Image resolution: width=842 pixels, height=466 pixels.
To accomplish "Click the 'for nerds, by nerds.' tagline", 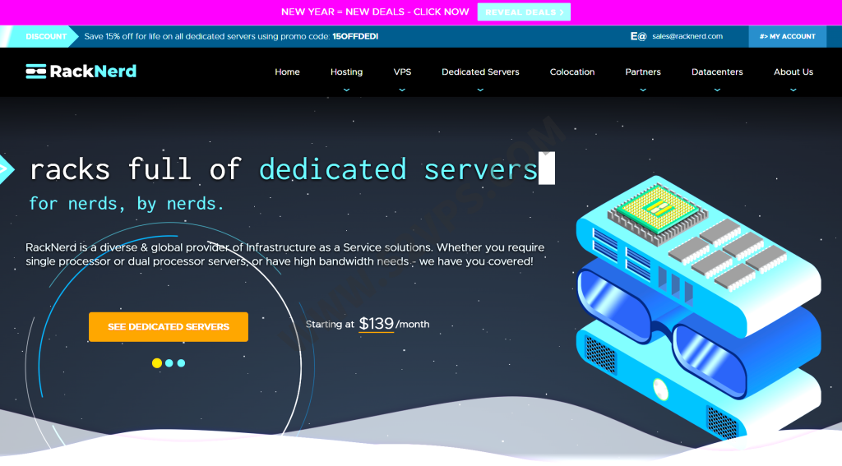I will (x=126, y=204).
